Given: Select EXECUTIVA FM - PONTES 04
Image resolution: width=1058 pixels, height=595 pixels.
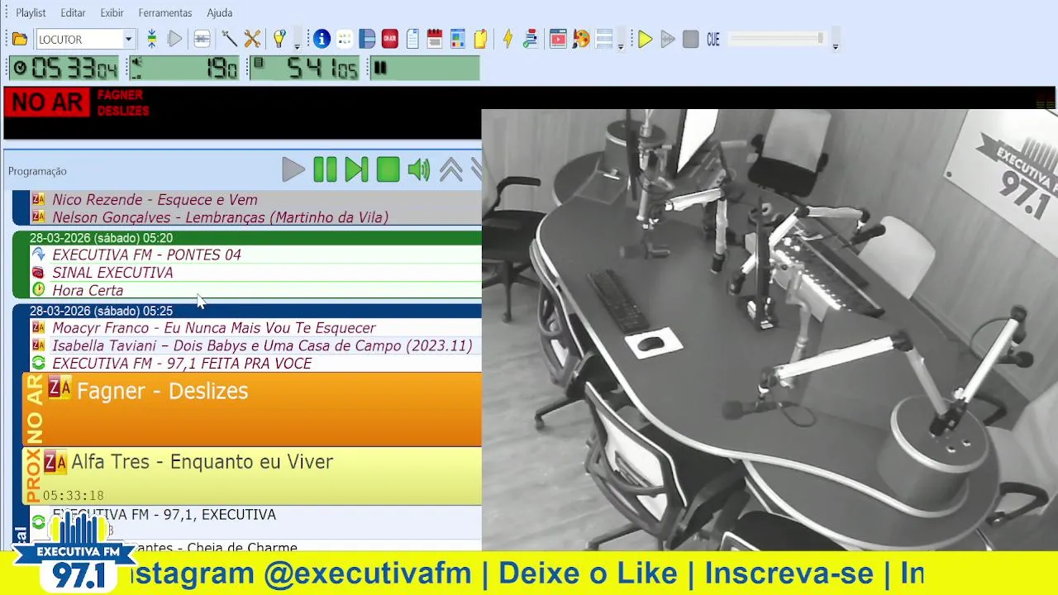Looking at the screenshot, I should pyautogui.click(x=255, y=255).
